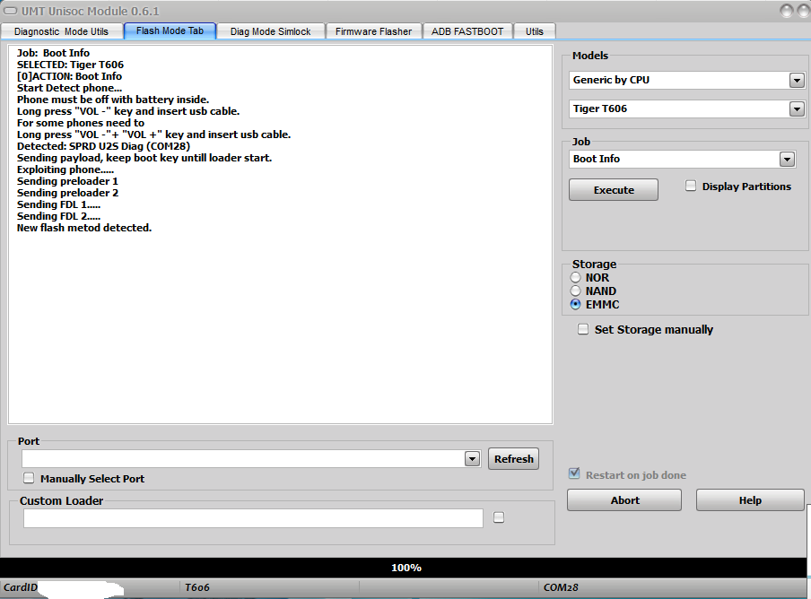Click inside the Custom Loader path field
The image size is (811, 599).
253,518
